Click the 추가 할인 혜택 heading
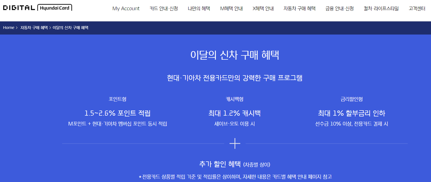Image resolution: width=431 pixels, height=182 pixels. pos(220,164)
